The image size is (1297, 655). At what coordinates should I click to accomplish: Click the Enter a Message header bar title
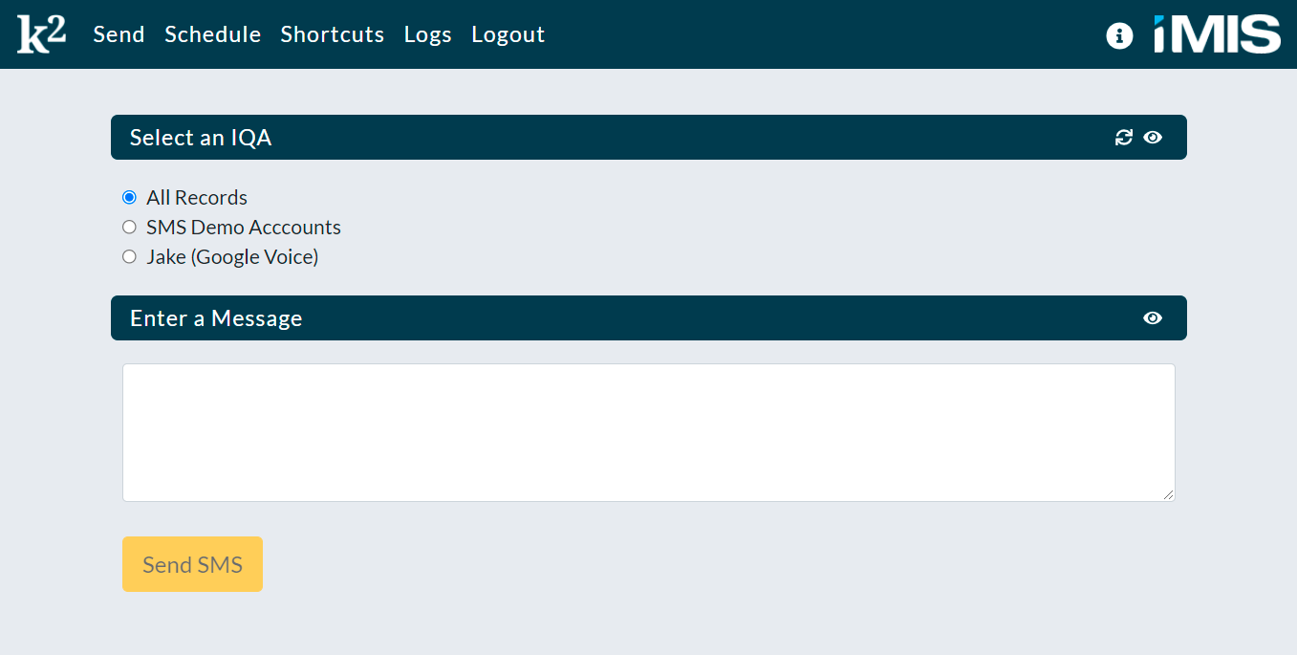click(x=216, y=318)
